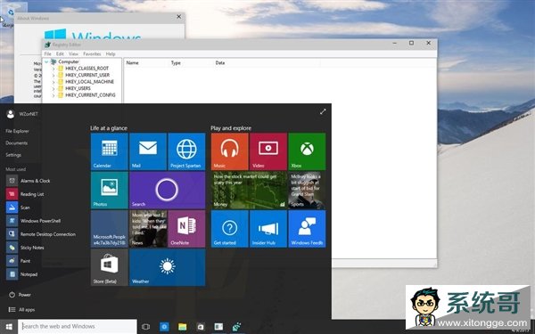This screenshot has width=535, height=334.
Task: Open File menu in Registry Editor
Action: 48,53
